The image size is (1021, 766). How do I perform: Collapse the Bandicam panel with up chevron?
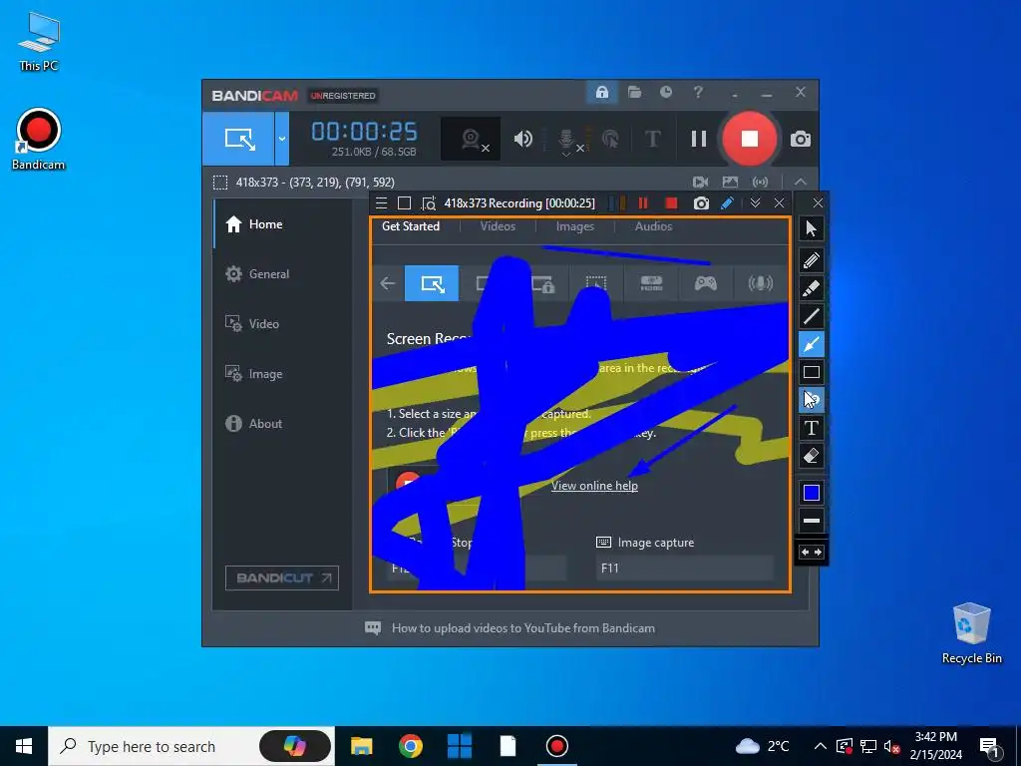[801, 183]
